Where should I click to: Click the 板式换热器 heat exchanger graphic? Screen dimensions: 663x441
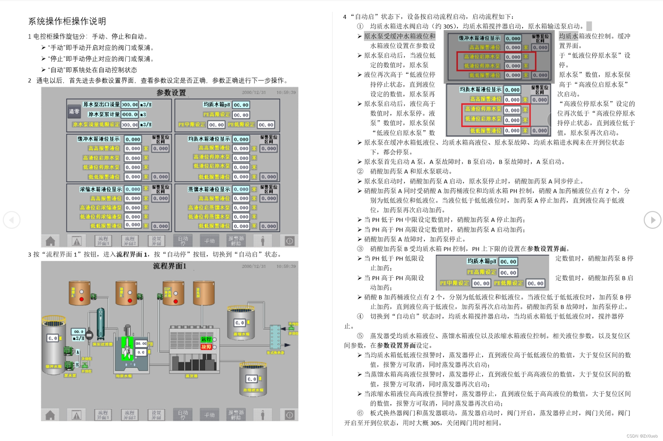(275, 337)
